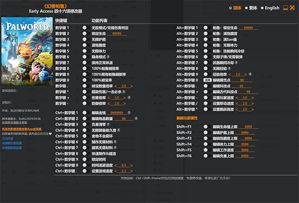Click the info icon next to 武器瞬间冷却
Screen dimensions: 299x203
tap(236, 62)
